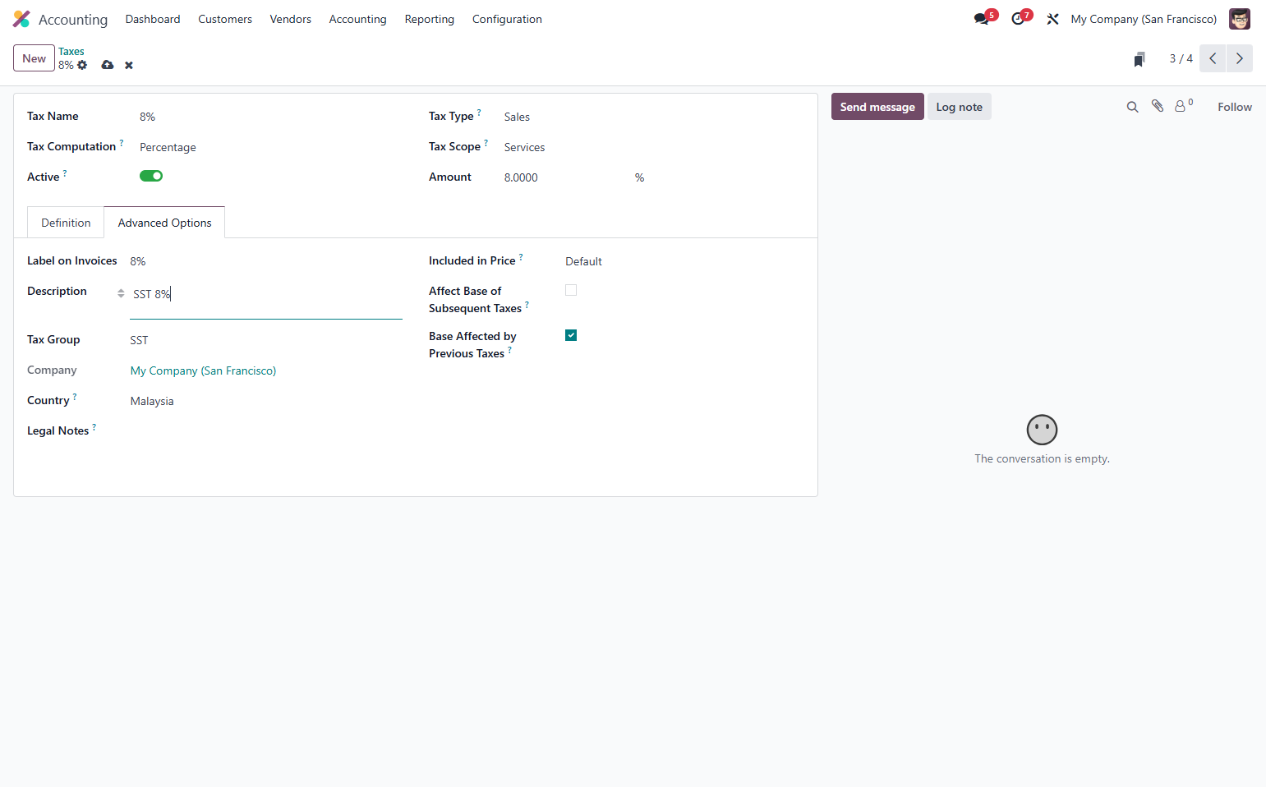The width and height of the screenshot is (1266, 787).
Task: Save the record using cloud upload icon
Action: pos(108,65)
